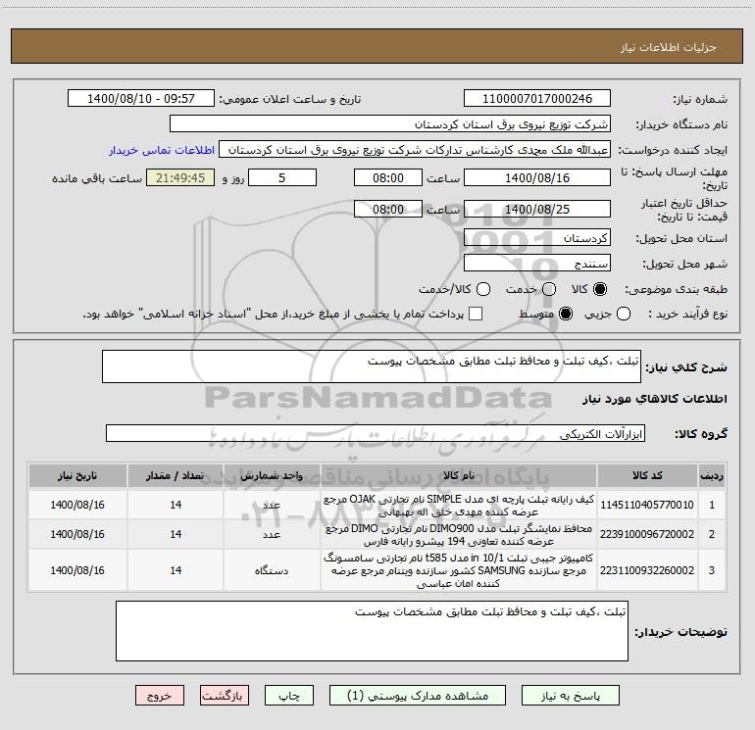Click the واحد شمارش column header
Viewport: 755px width, 730px height.
coord(272,475)
